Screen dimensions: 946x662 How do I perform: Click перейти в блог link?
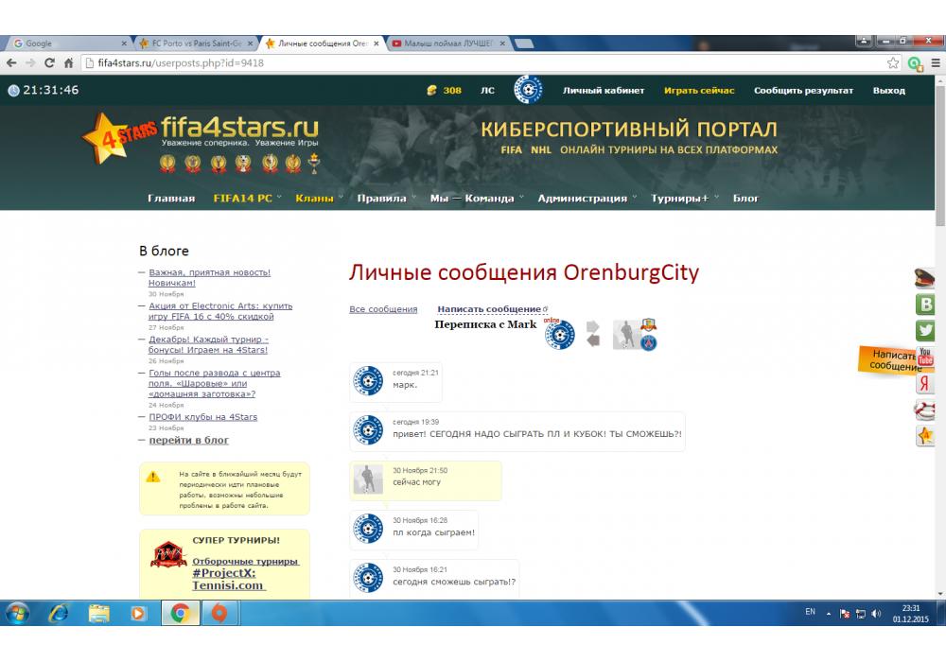(189, 440)
